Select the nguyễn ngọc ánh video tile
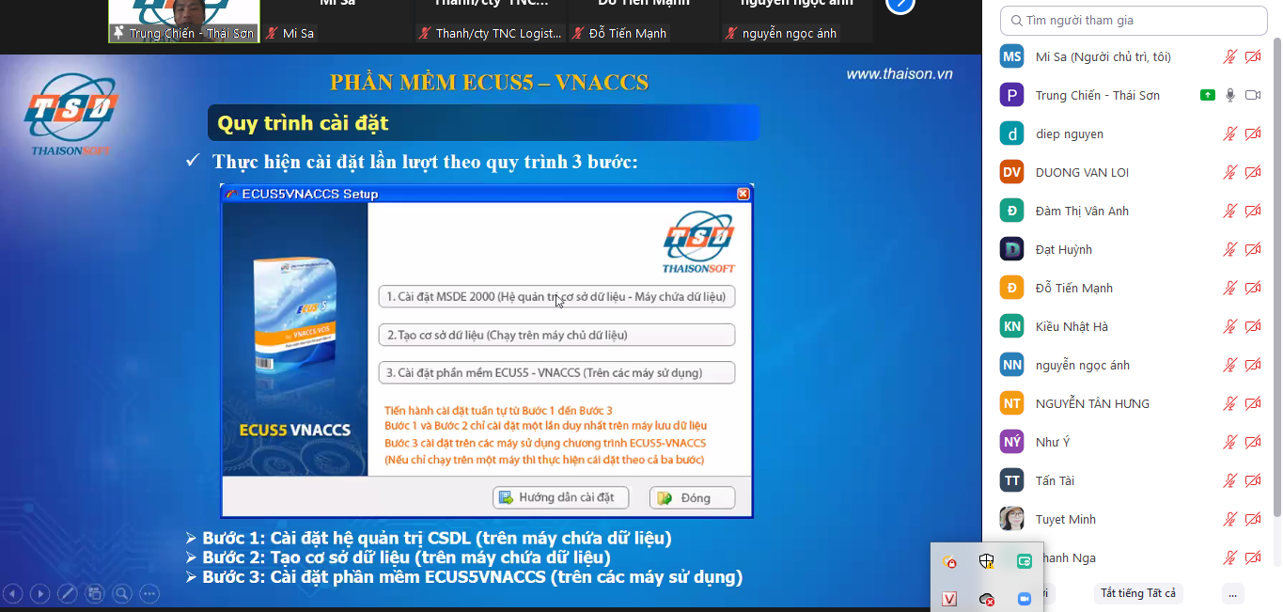1283x612 pixels. [797, 21]
